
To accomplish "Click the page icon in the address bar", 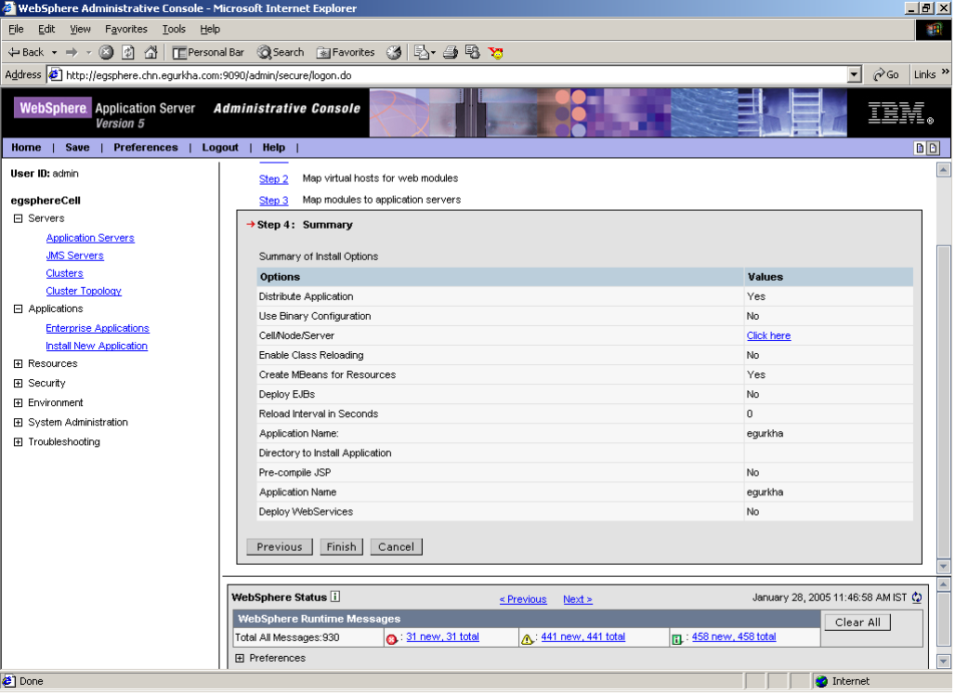I will point(56,75).
